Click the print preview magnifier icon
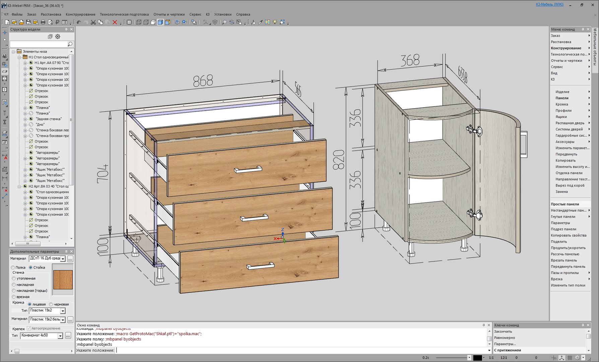The image size is (599, 362). 50,22
